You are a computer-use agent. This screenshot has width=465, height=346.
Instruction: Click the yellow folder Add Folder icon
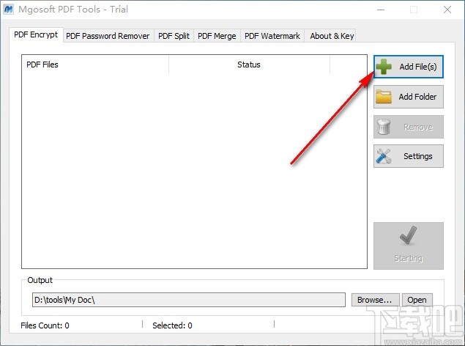[x=384, y=97]
